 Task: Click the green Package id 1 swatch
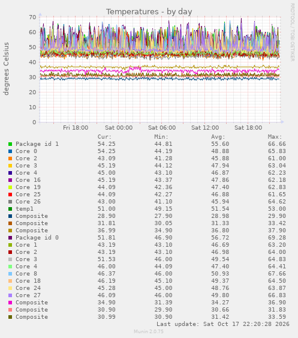10,144
